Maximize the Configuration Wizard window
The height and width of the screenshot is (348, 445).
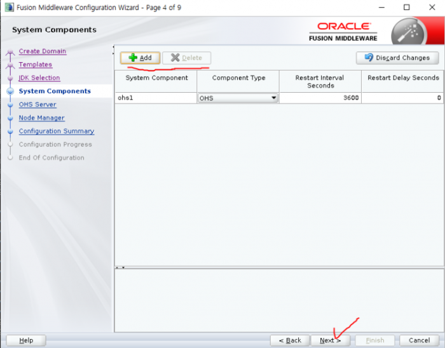coord(407,8)
